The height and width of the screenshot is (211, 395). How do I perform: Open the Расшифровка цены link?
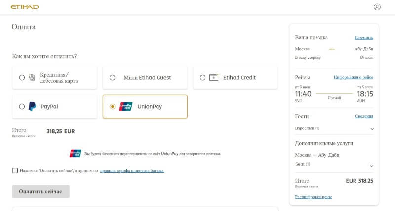point(313,197)
